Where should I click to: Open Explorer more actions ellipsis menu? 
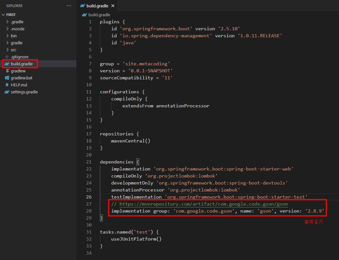pos(69,6)
